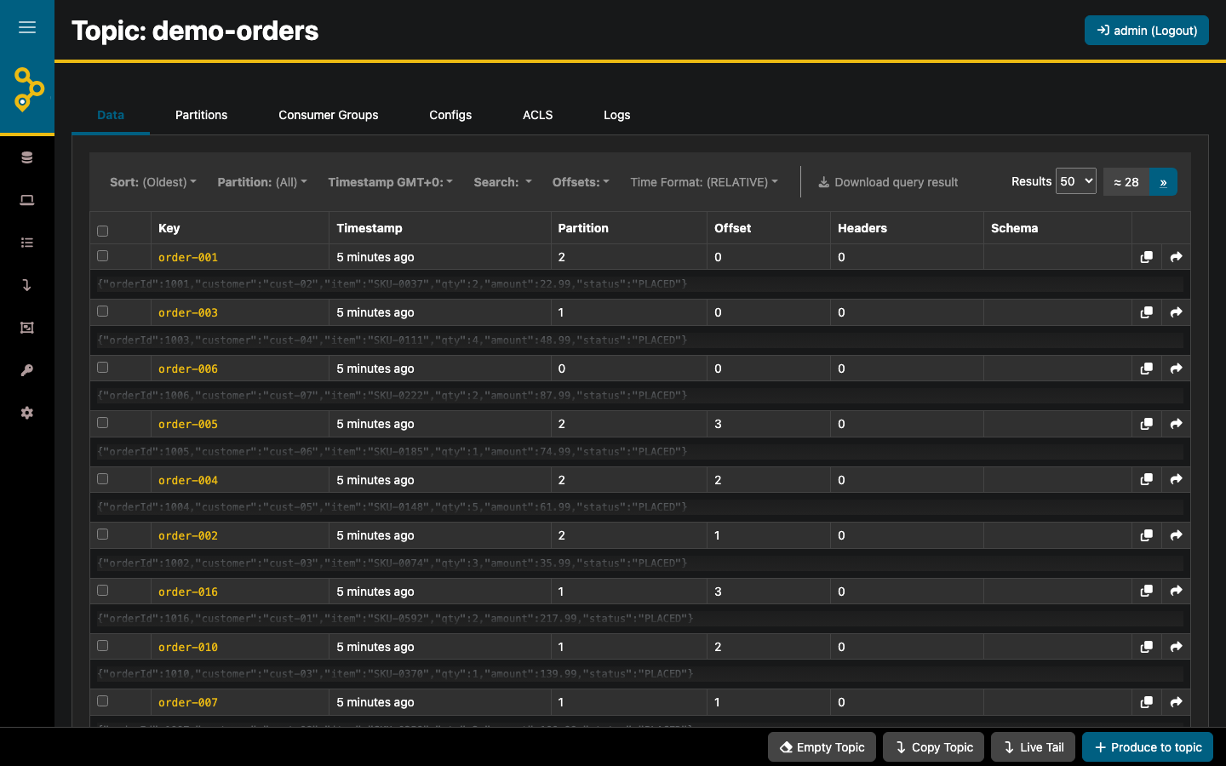
Task: Open Nodes via database sidebar icon
Action: 27,157
